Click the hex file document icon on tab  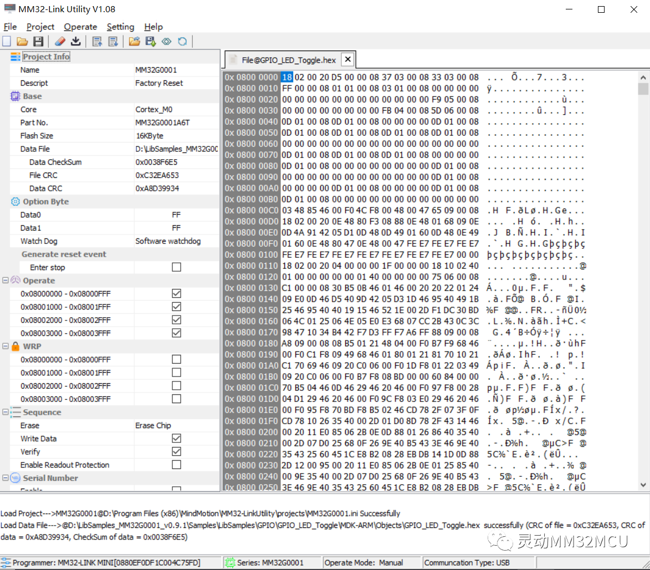point(233,60)
